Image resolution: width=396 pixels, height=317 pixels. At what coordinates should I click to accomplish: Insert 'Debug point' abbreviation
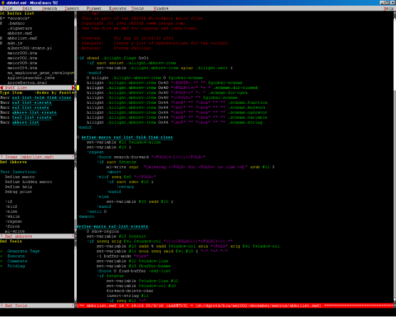(18, 192)
